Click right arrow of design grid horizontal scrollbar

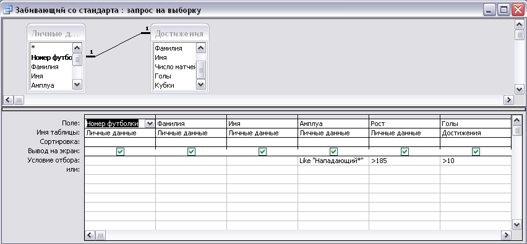[506, 235]
